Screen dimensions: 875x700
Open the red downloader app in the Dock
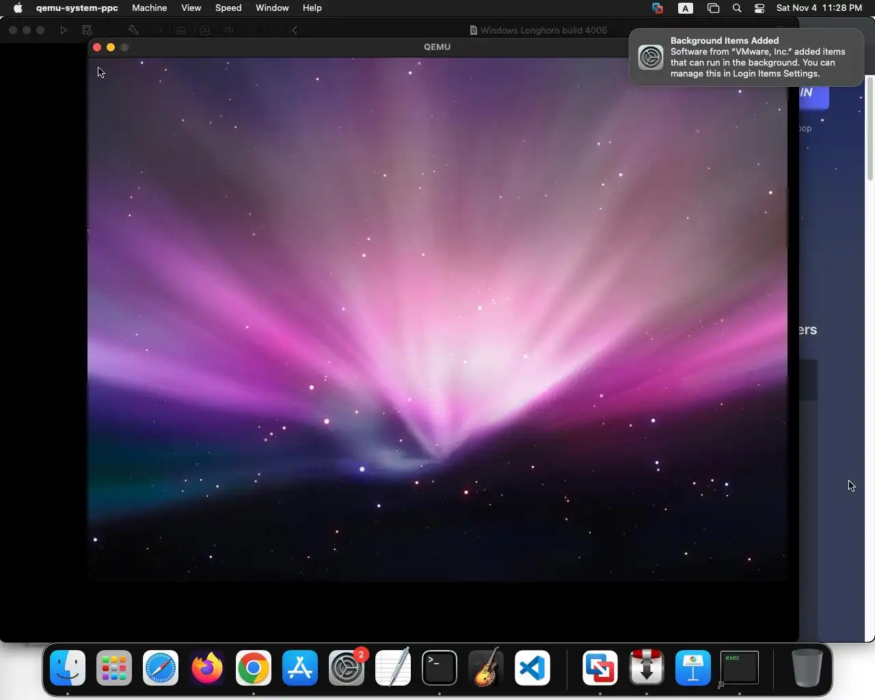point(647,668)
